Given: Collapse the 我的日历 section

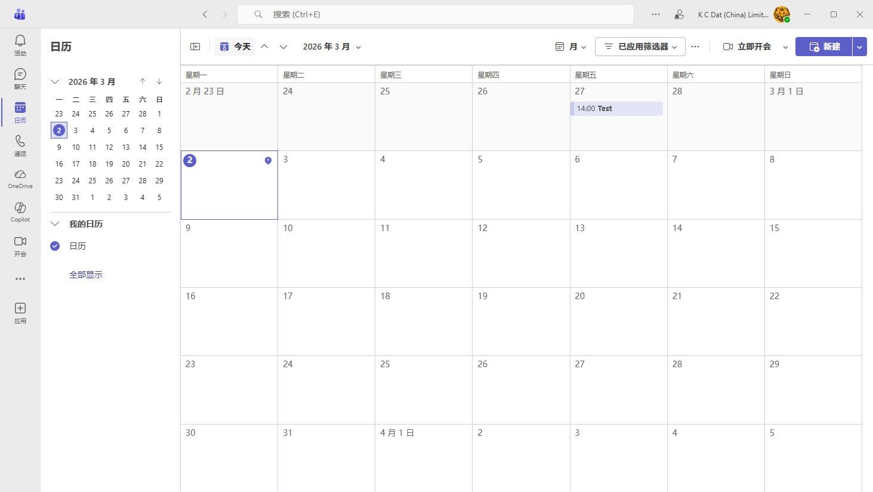Looking at the screenshot, I should pos(55,223).
